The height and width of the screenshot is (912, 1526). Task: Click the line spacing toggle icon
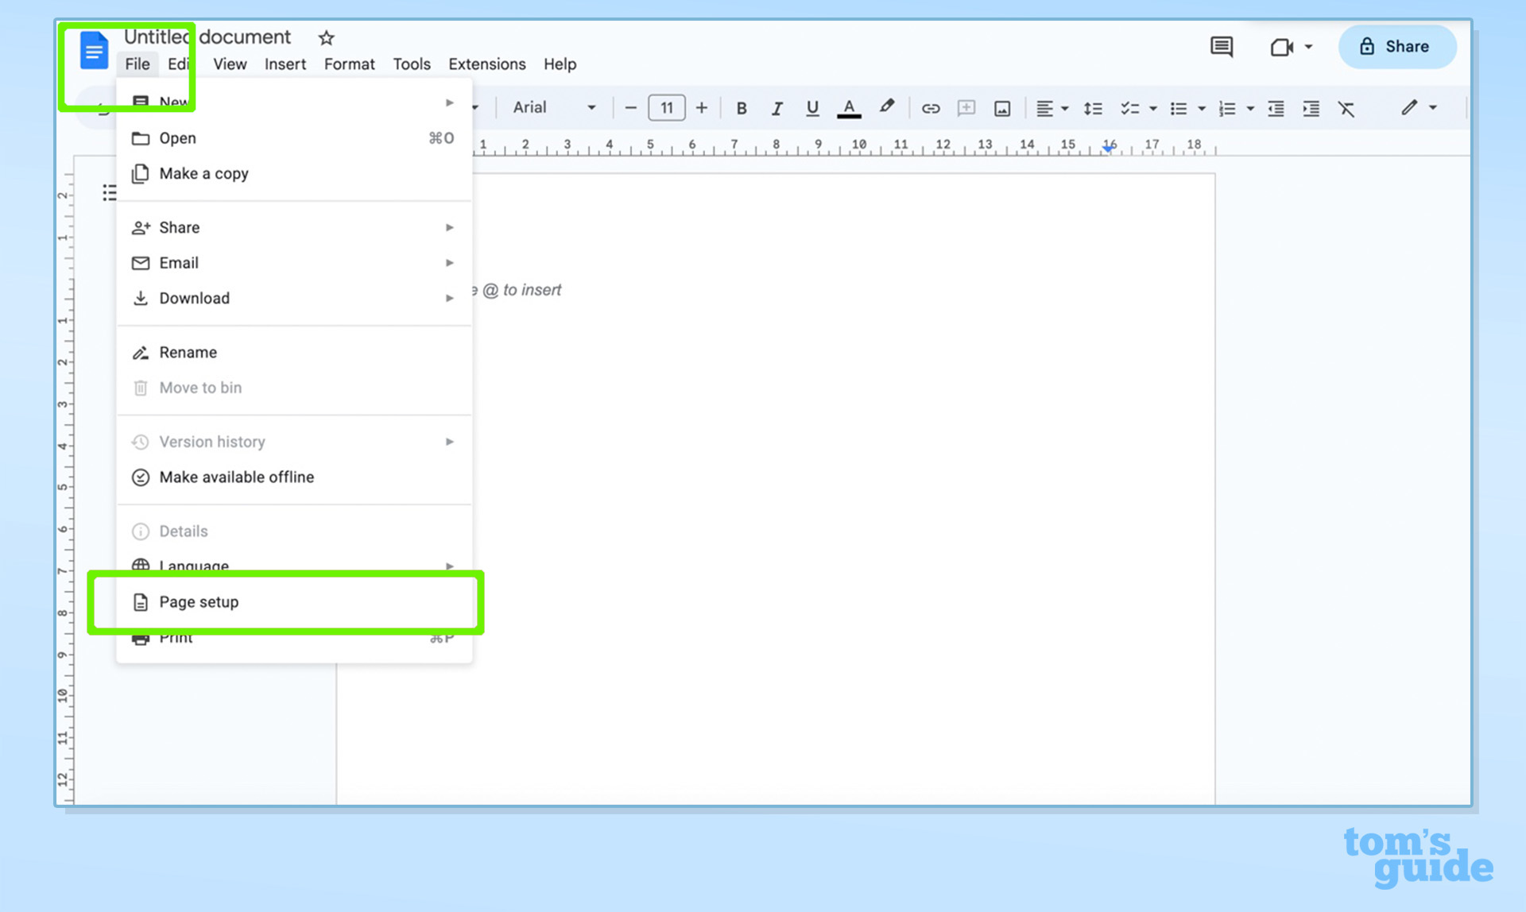coord(1093,107)
